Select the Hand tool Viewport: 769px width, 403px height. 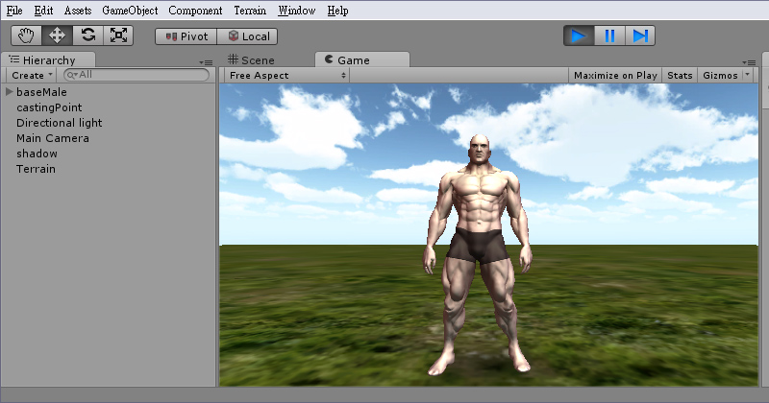(x=27, y=36)
